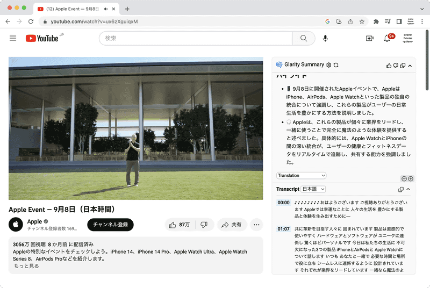Open the transcript 日本語 language dropdown
This screenshot has height=288, width=430.
click(313, 189)
